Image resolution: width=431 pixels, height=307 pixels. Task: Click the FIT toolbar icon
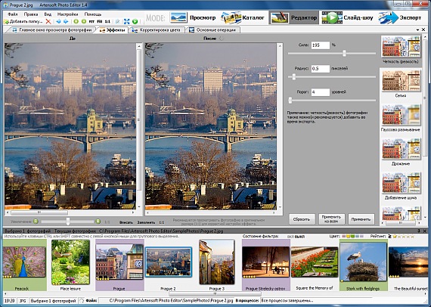91,21
